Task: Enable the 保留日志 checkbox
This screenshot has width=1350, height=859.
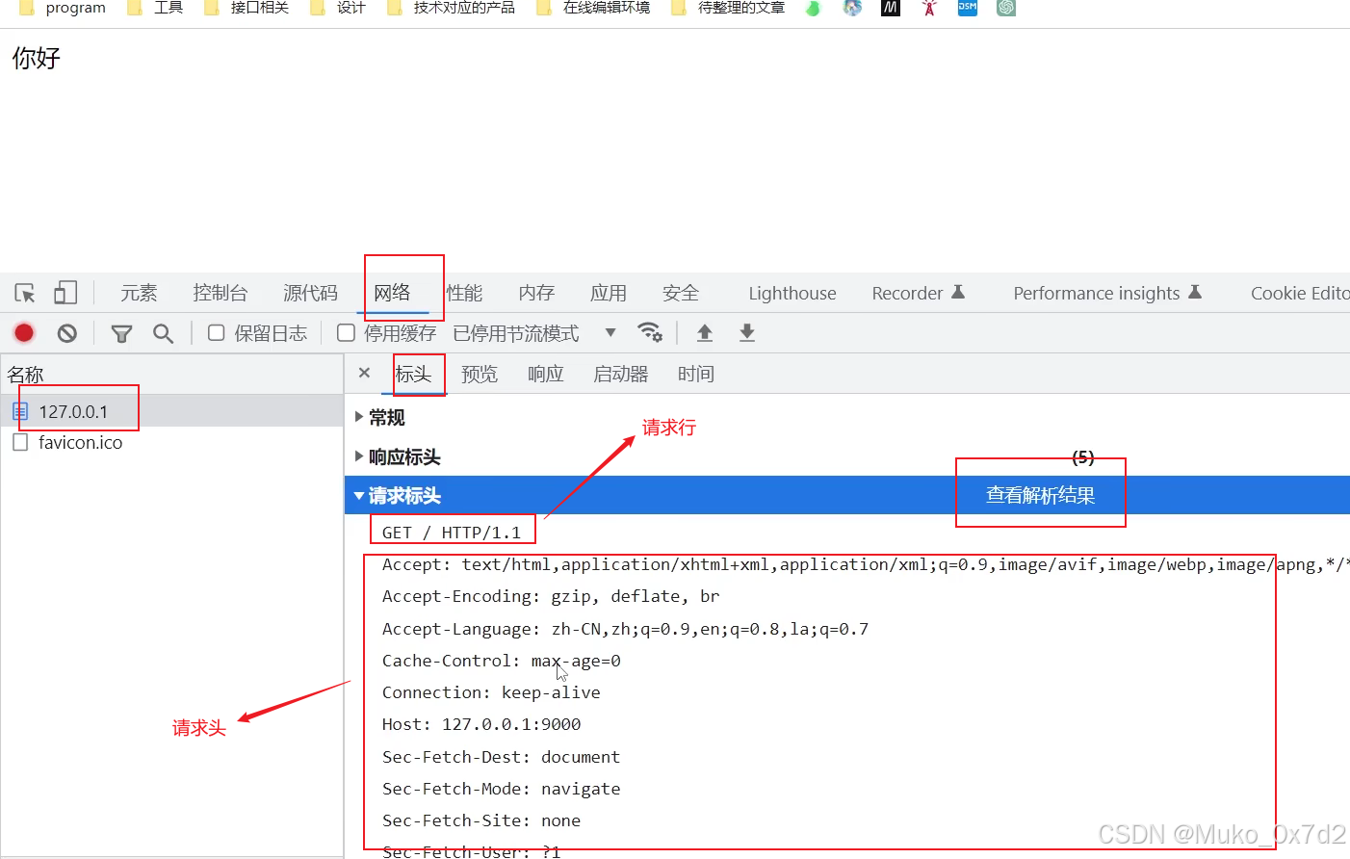Action: (217, 333)
